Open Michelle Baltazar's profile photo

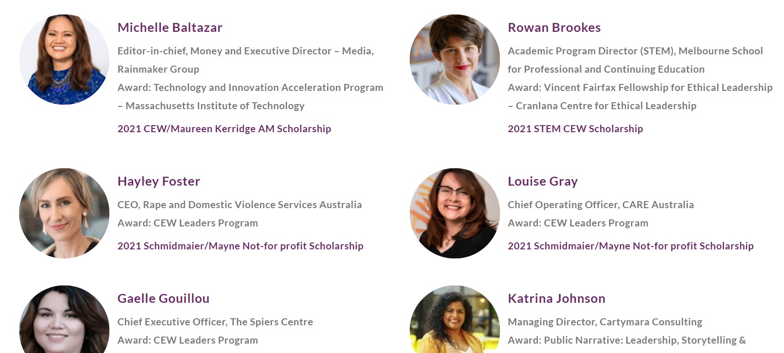[x=64, y=60]
